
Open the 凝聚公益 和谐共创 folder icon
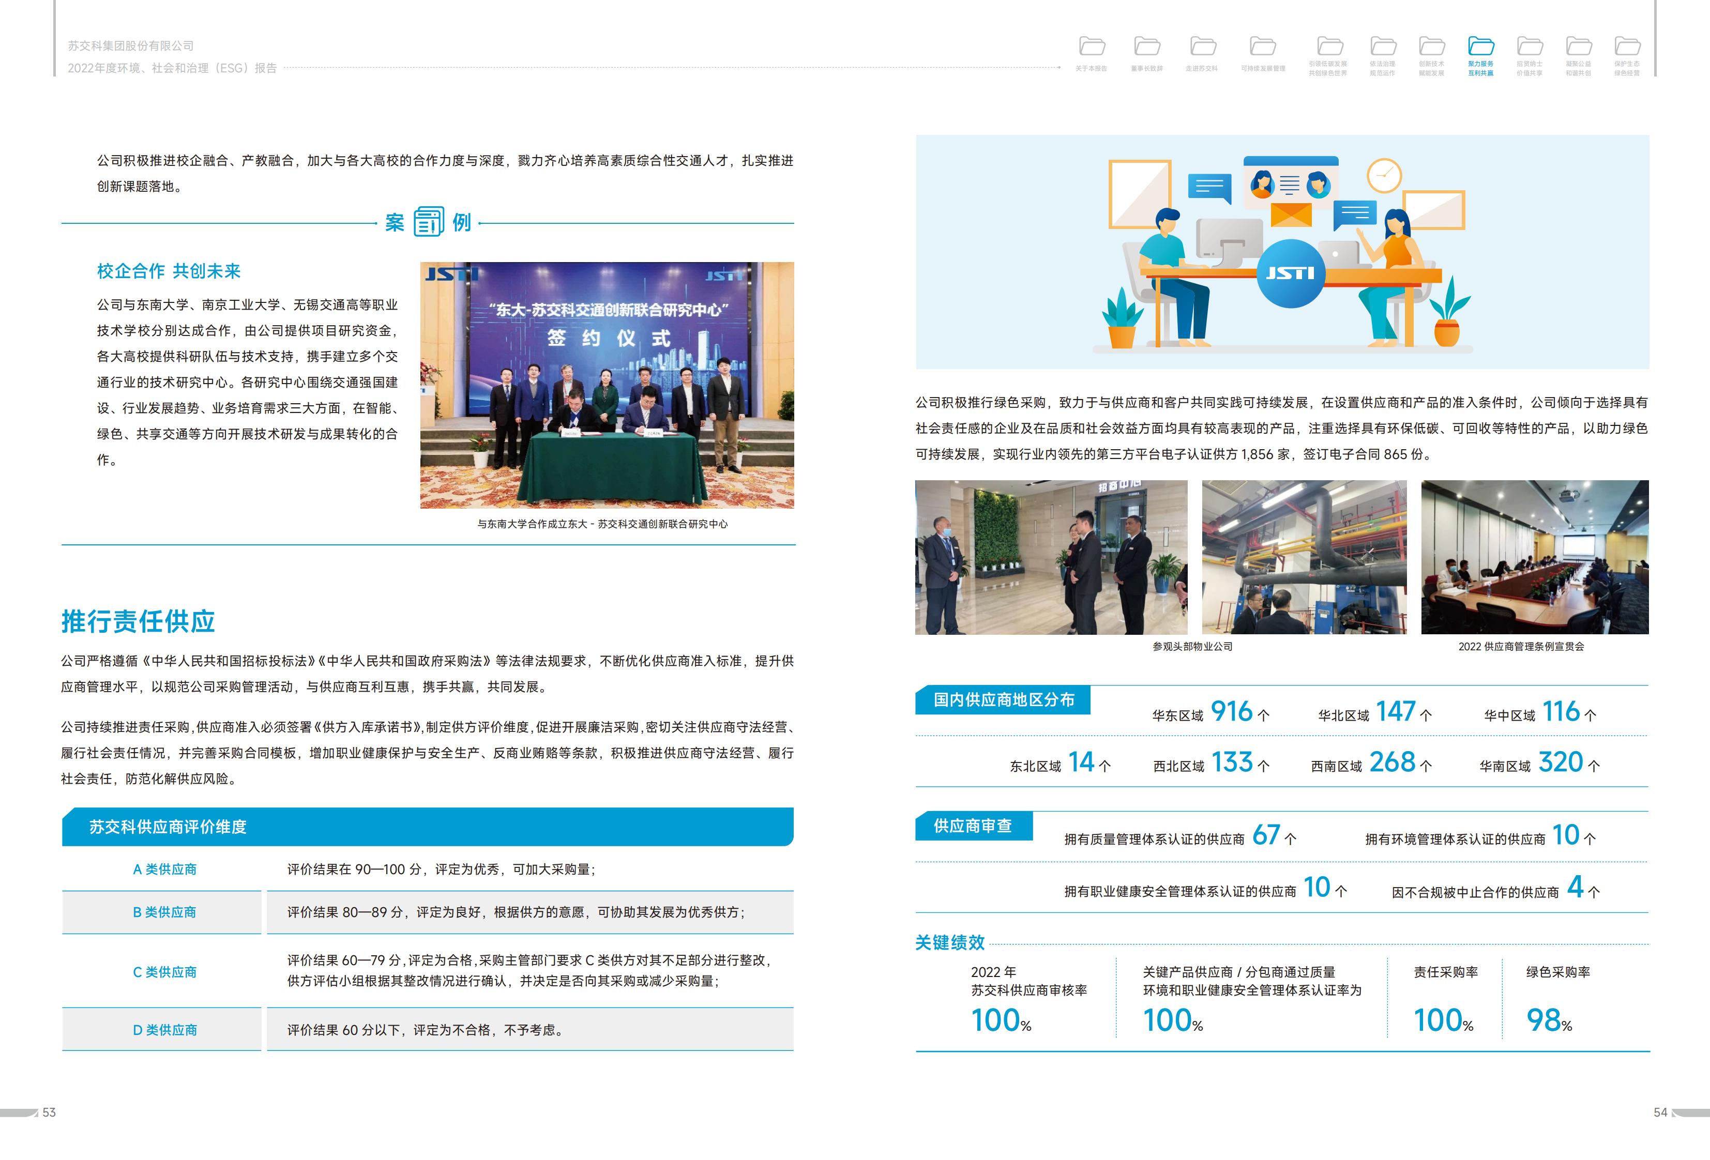tap(1579, 47)
